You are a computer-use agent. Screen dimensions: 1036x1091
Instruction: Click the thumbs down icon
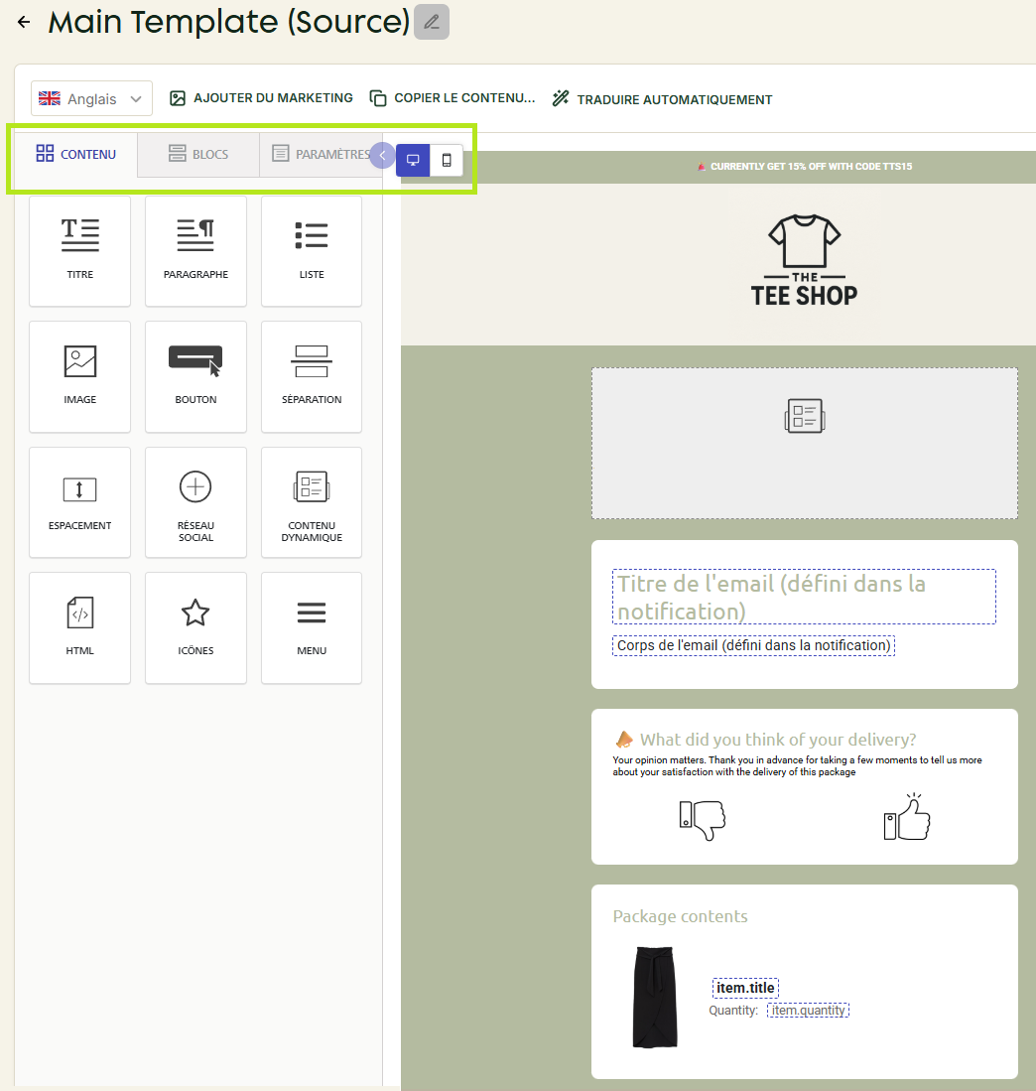703,820
